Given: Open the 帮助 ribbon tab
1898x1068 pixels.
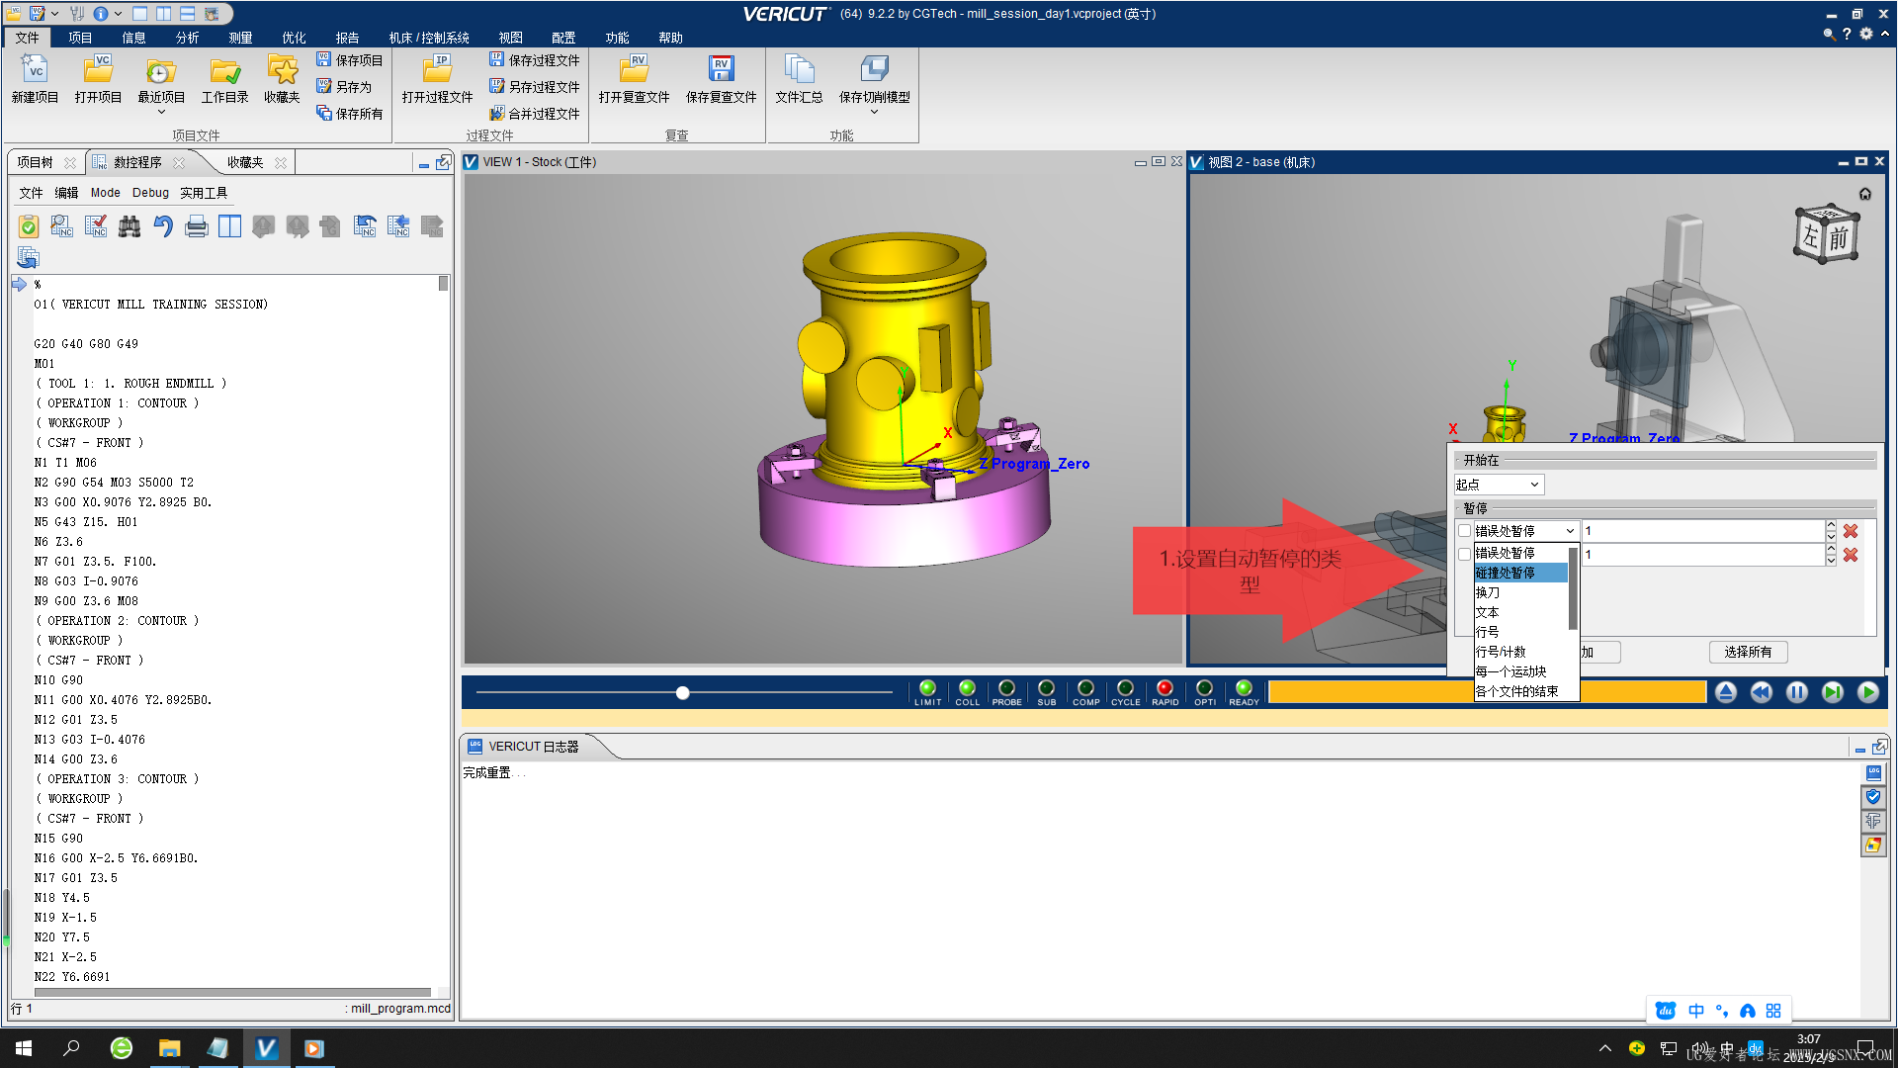Looking at the screenshot, I should 670,38.
